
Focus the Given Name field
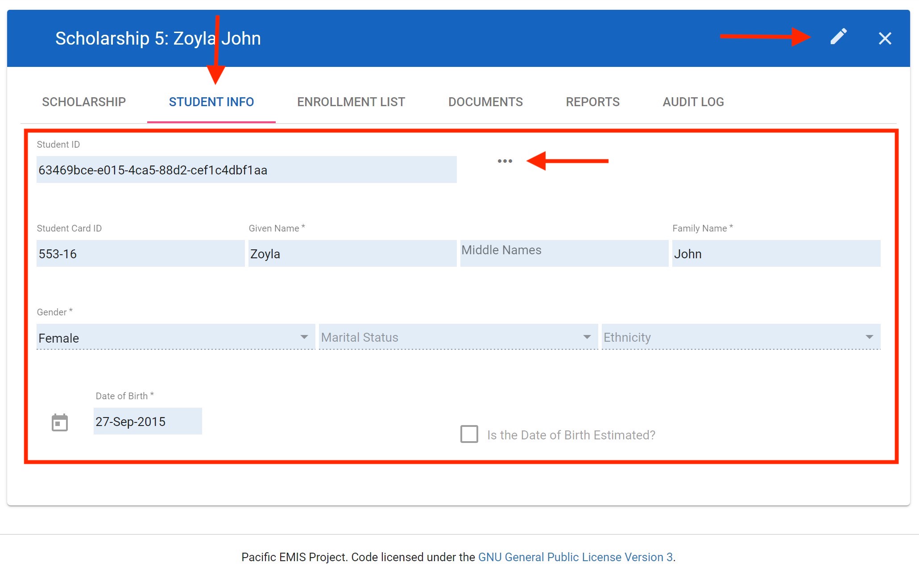(352, 254)
